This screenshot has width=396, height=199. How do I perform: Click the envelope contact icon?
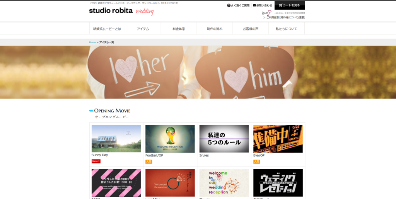pos(254,5)
